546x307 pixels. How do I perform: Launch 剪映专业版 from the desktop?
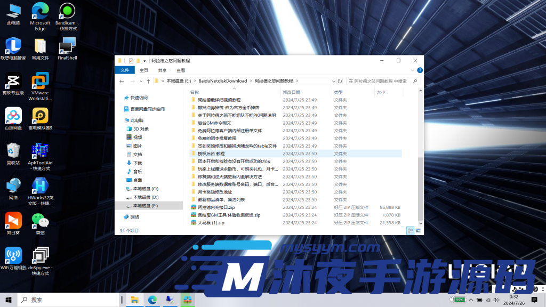click(x=13, y=81)
